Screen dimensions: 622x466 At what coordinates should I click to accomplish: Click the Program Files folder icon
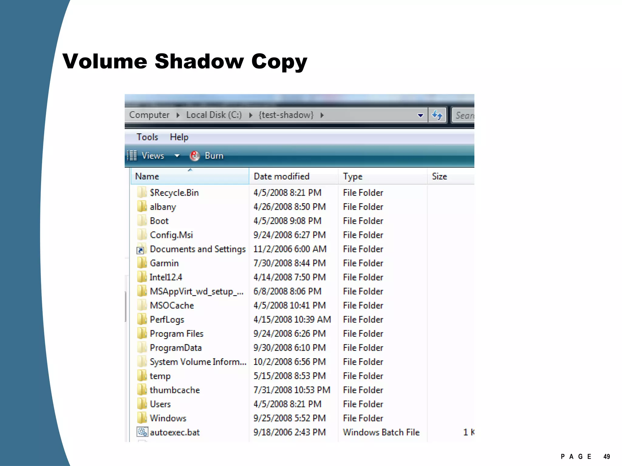142,333
